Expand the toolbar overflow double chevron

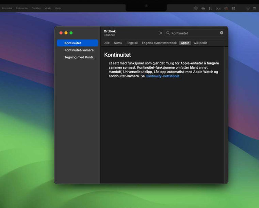tap(161, 33)
